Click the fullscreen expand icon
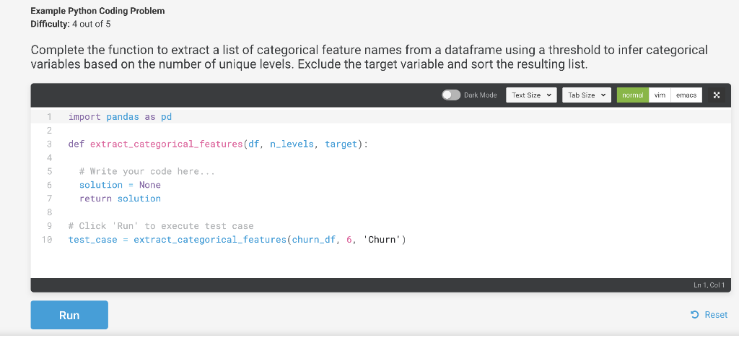 pyautogui.click(x=717, y=95)
